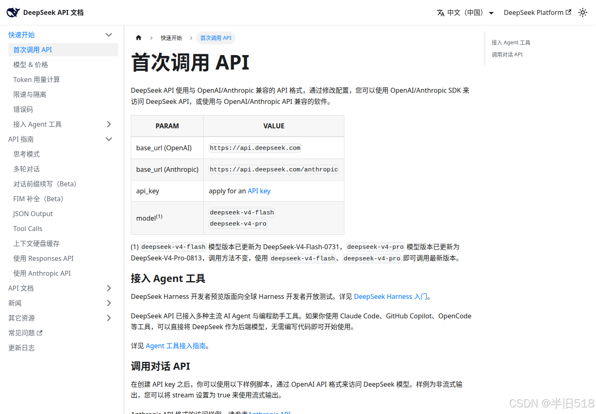The height and width of the screenshot is (414, 596).
Task: Open the DeepSeek Platform external link
Action: [x=537, y=12]
